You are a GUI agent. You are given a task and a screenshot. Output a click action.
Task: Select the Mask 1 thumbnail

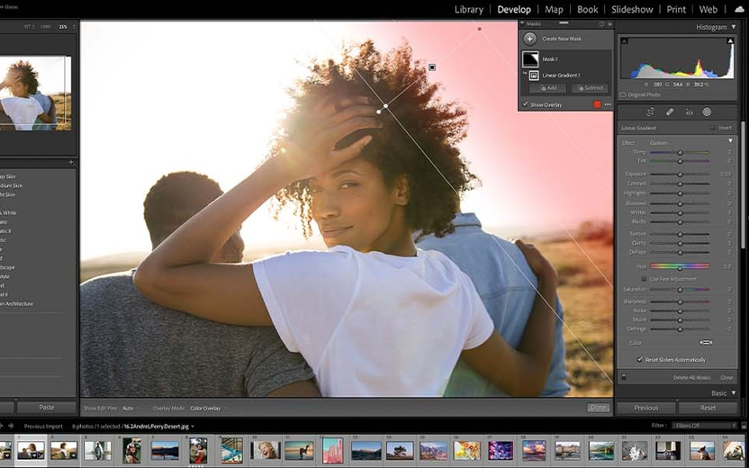point(531,58)
